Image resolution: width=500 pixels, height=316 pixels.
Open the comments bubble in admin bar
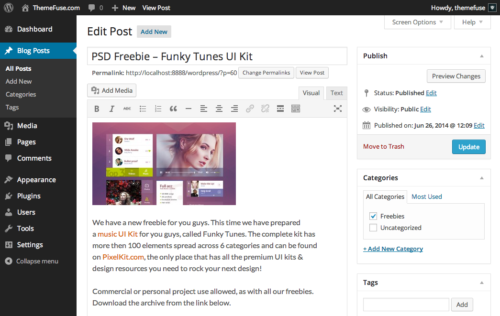(92, 8)
